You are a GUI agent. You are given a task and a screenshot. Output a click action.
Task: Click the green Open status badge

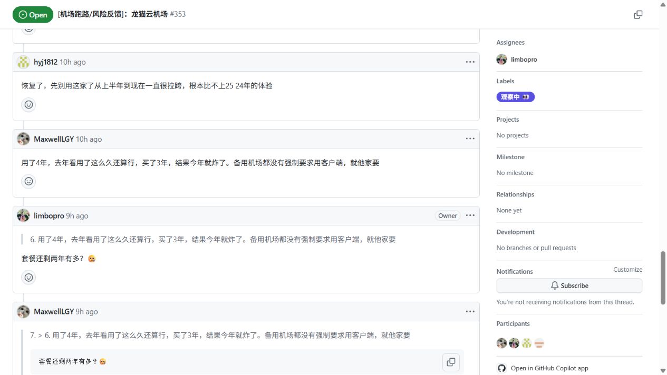pos(33,15)
